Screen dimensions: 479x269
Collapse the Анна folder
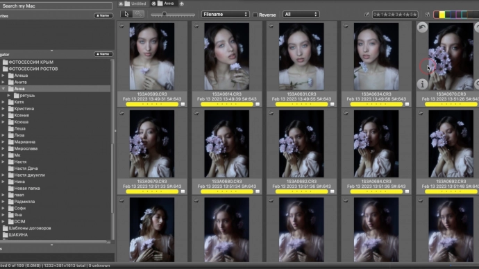tap(3, 89)
